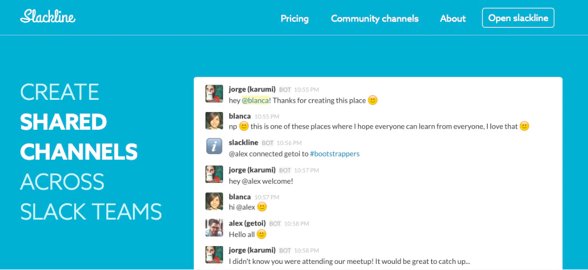588x270 pixels.
Task: Click smiley emoji after 'np'
Action: pos(244,126)
